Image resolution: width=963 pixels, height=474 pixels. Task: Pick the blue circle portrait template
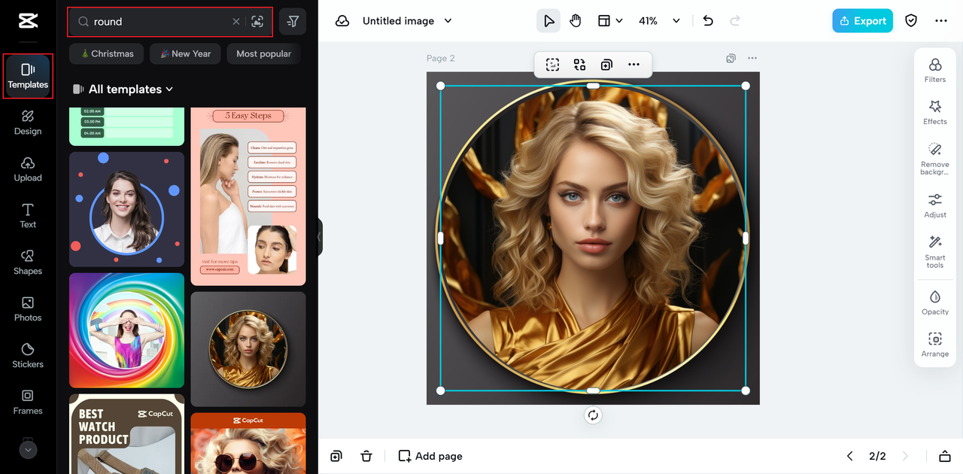pyautogui.click(x=126, y=209)
